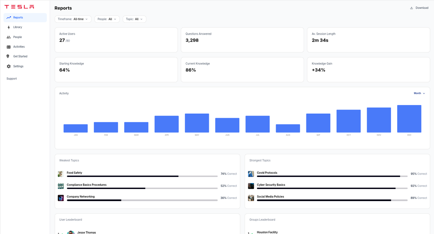Click the People group icon in the sidebar
434x234 pixels.
(9, 37)
